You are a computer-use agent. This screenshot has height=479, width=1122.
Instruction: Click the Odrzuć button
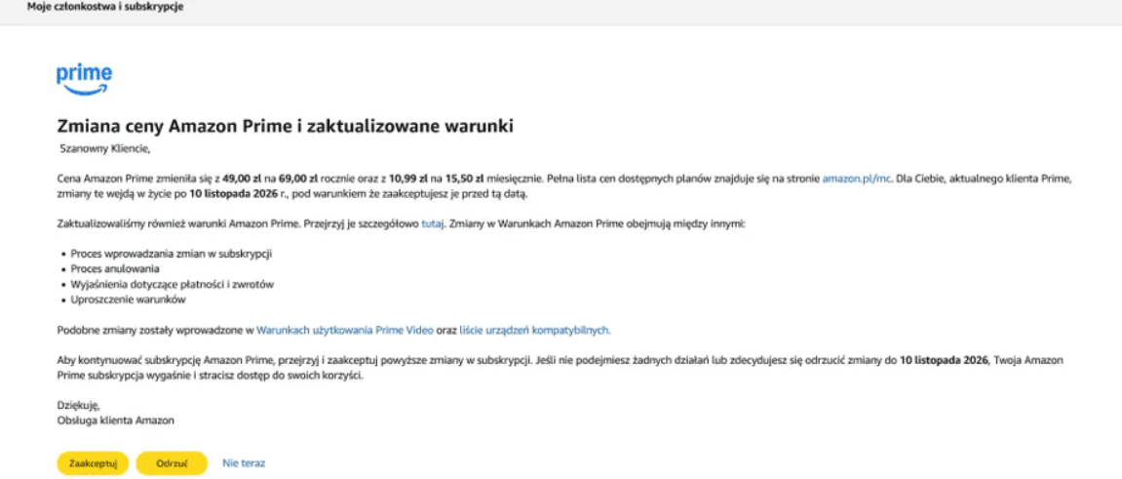172,463
